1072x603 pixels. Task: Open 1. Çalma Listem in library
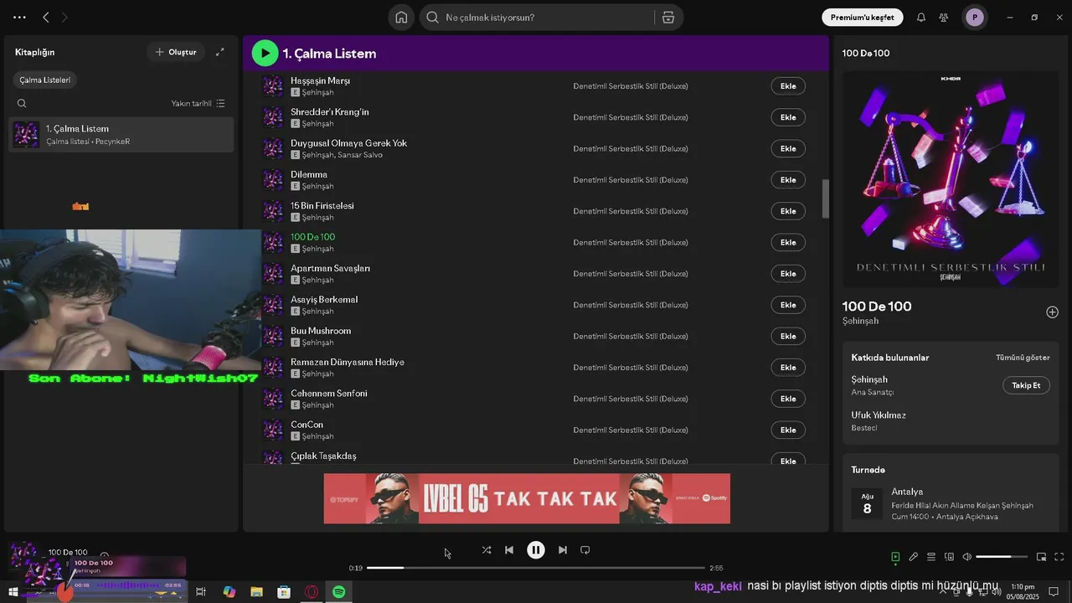[x=121, y=135]
